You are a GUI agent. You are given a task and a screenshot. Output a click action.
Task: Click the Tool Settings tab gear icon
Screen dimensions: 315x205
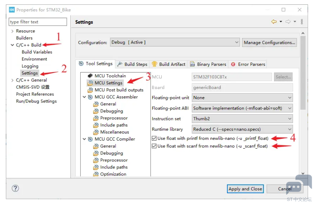coord(81,64)
